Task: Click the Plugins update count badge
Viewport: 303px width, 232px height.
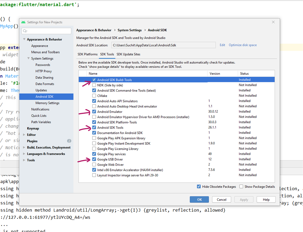Action: click(x=69, y=141)
